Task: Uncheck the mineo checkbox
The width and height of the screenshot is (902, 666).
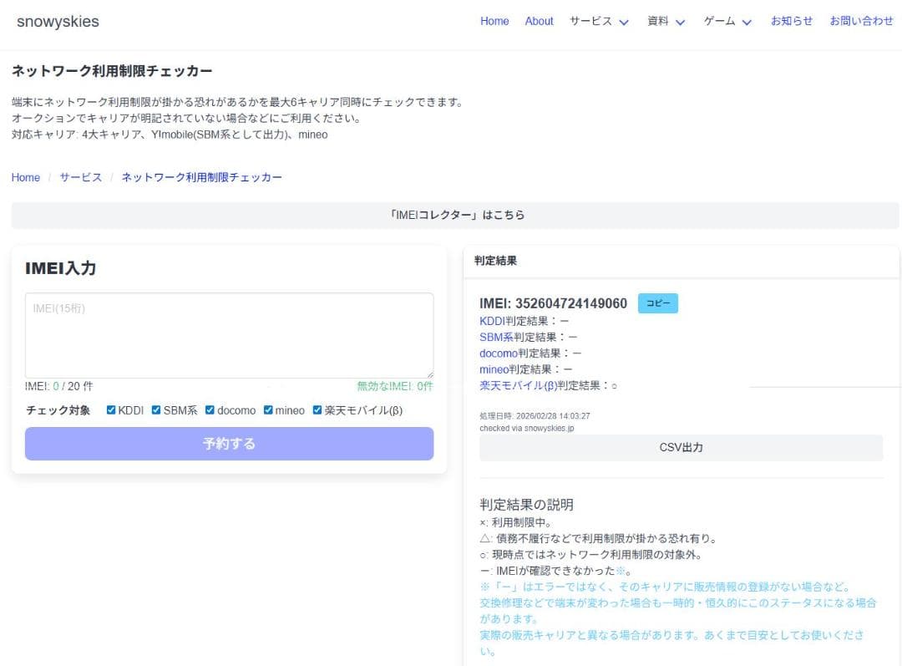Action: 267,409
